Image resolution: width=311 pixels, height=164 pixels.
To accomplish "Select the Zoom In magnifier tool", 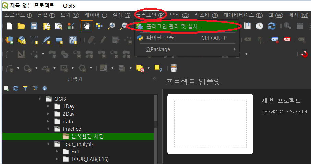I will [111, 26].
